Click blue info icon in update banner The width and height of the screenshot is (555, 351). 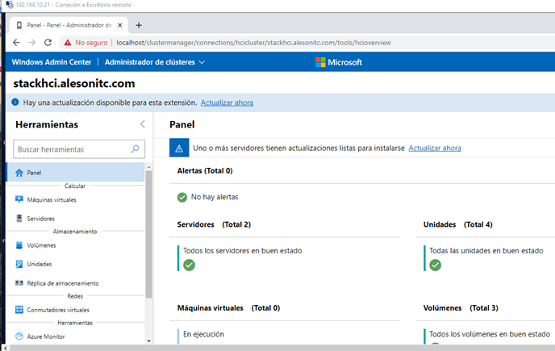15,102
